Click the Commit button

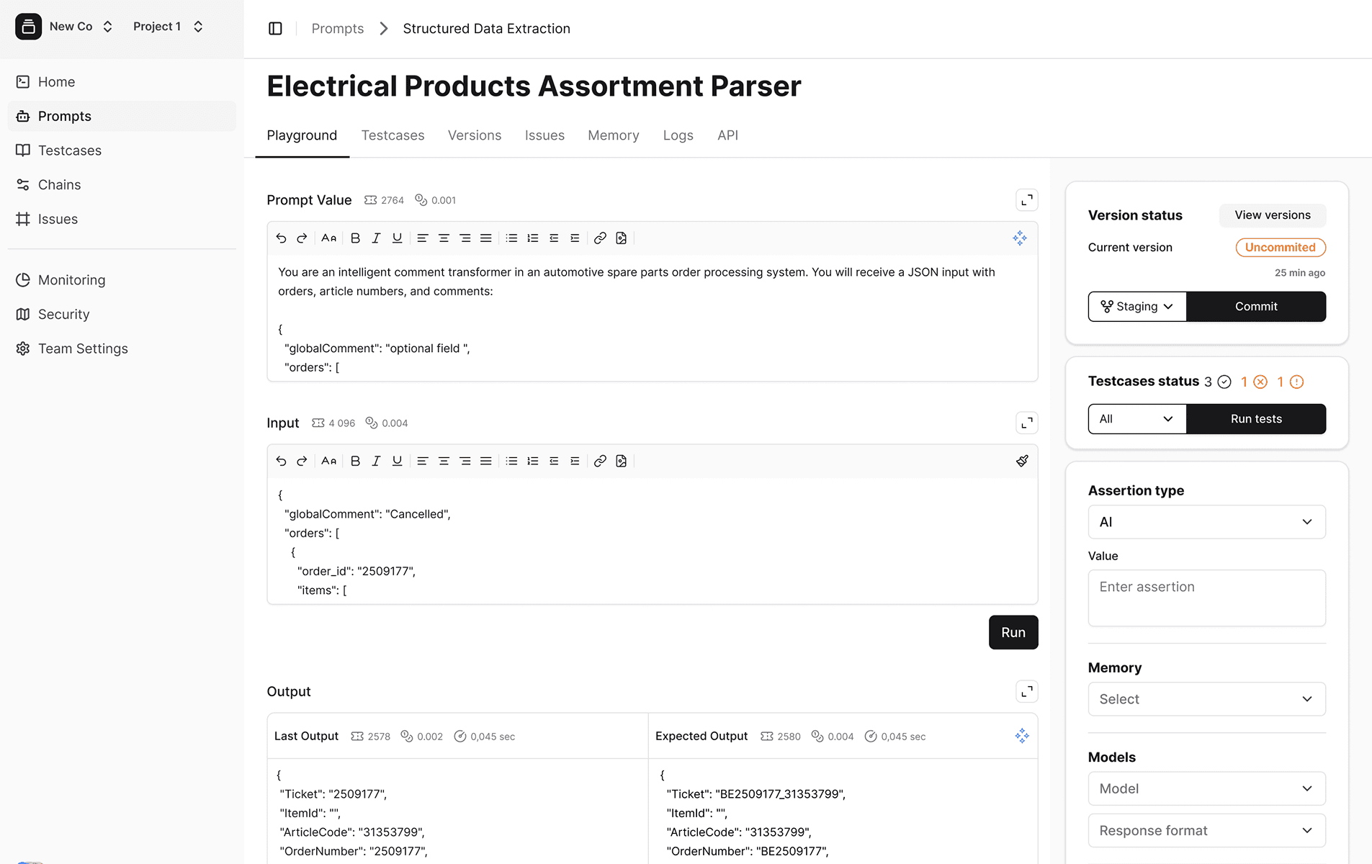pos(1256,307)
